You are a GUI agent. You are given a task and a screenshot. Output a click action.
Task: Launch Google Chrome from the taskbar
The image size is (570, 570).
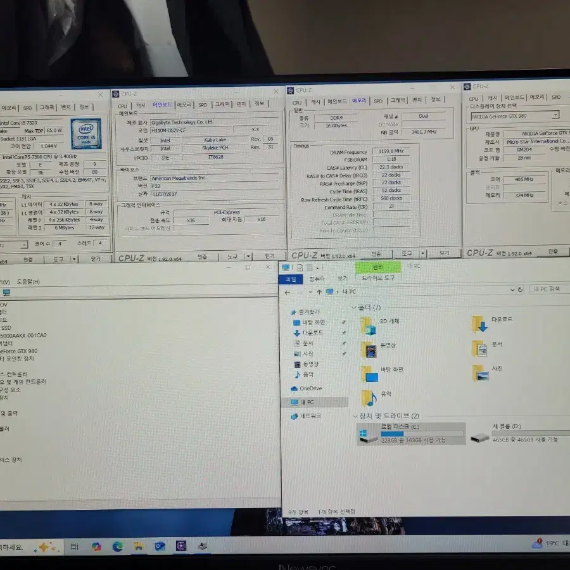pyautogui.click(x=96, y=546)
